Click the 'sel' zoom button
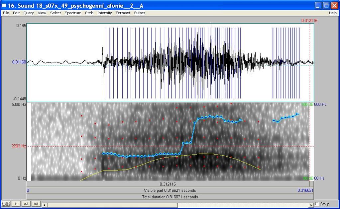This screenshot has width=340, height=209. point(36,204)
